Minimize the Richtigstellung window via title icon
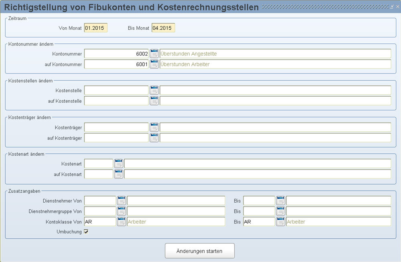 pos(392,7)
